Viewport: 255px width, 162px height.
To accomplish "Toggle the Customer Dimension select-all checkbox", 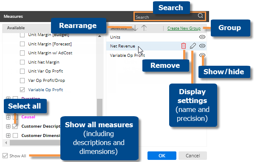I will click(x=15, y=135).
